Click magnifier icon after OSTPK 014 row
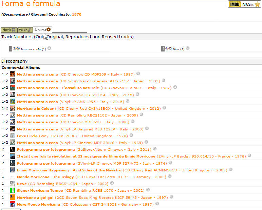The image size is (262, 210). point(137,94)
